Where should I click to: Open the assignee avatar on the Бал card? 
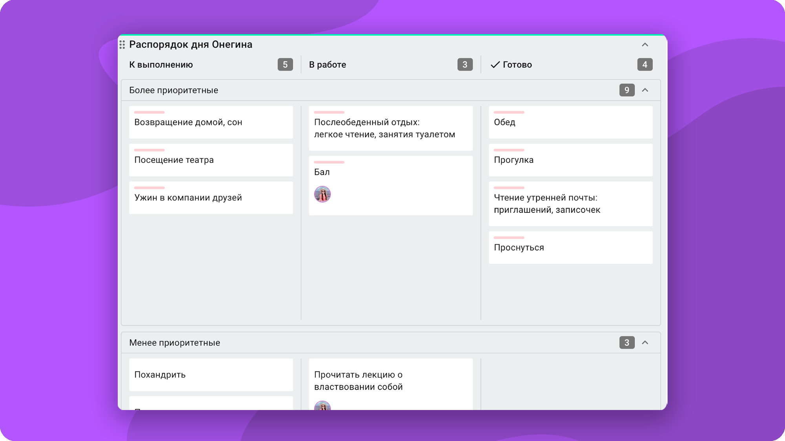click(x=323, y=194)
